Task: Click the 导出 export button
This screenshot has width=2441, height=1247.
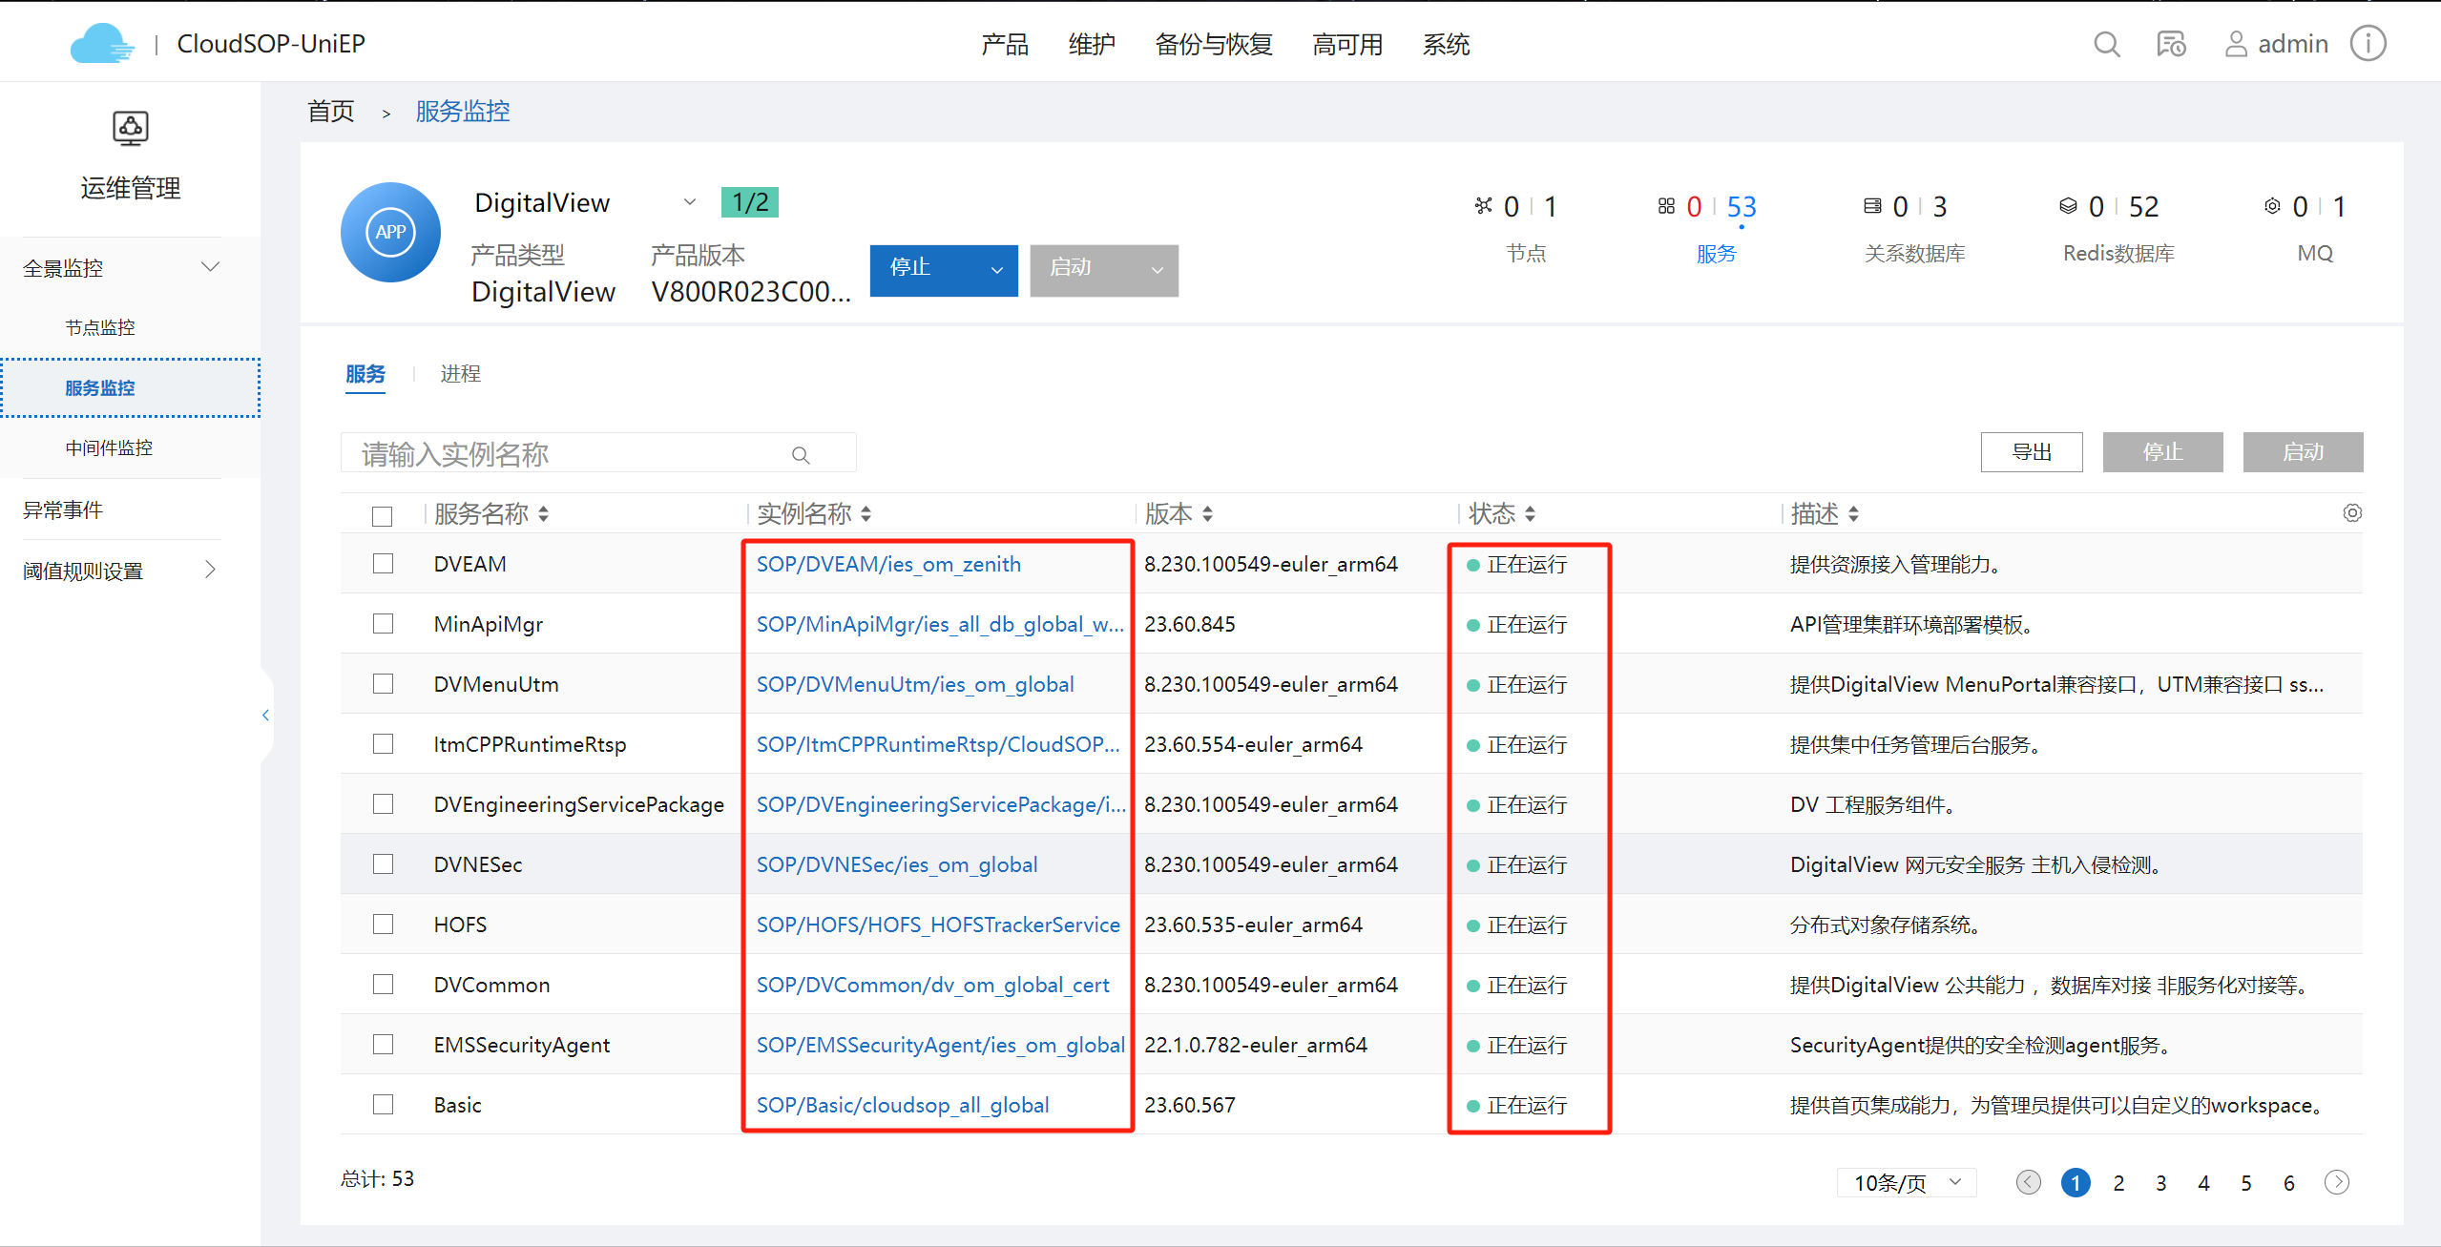Action: pyautogui.click(x=2032, y=452)
